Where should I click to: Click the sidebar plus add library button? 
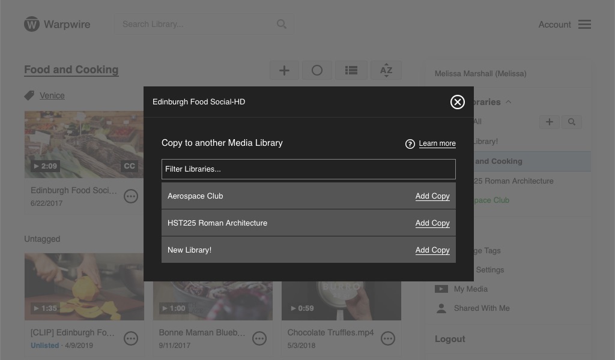pos(550,122)
